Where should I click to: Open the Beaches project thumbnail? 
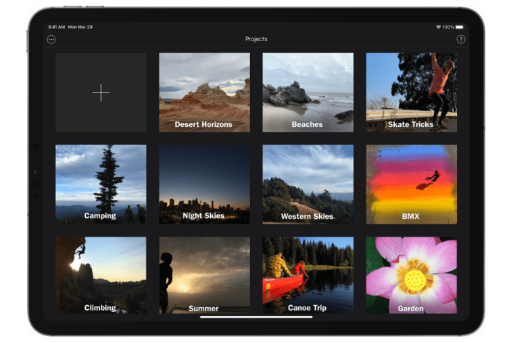[308, 93]
